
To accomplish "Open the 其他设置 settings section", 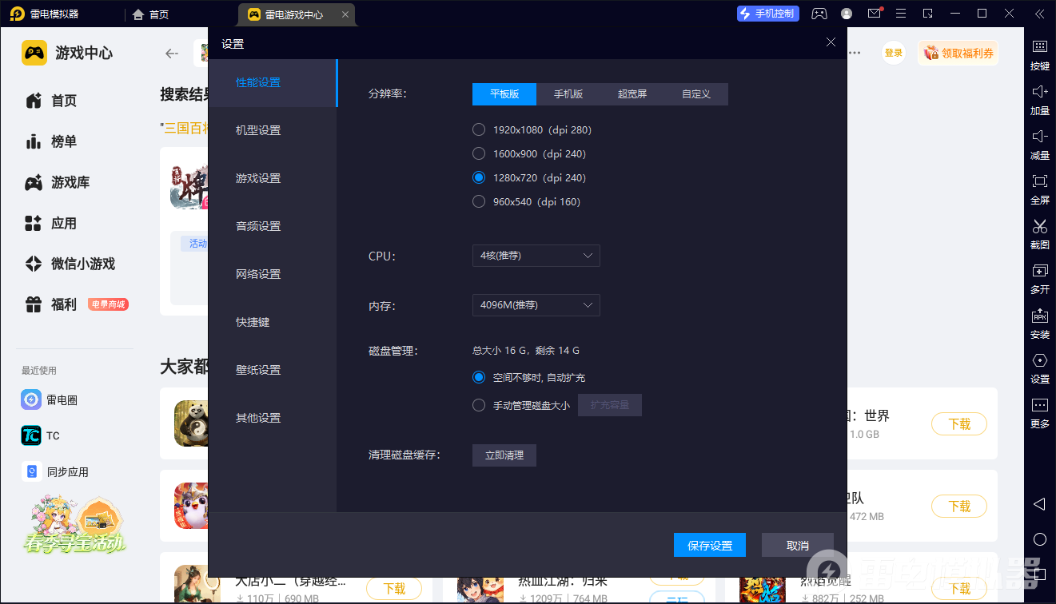I will tap(273, 419).
